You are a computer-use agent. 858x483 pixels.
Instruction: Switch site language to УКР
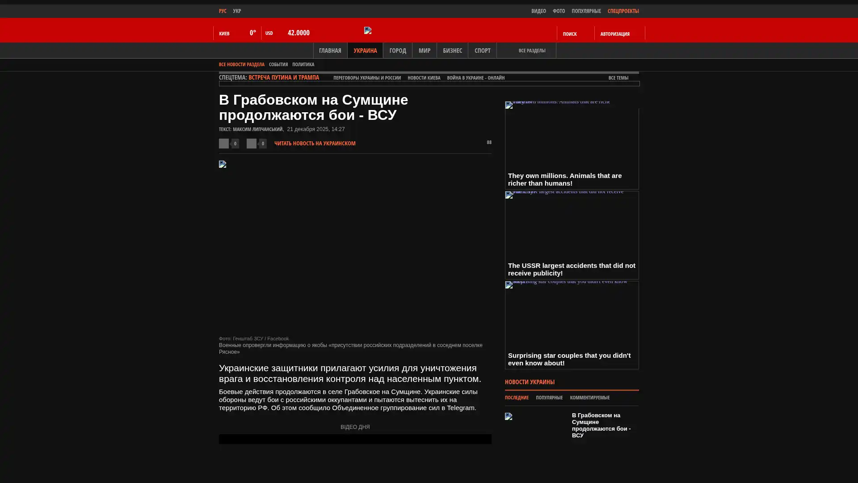click(x=237, y=11)
